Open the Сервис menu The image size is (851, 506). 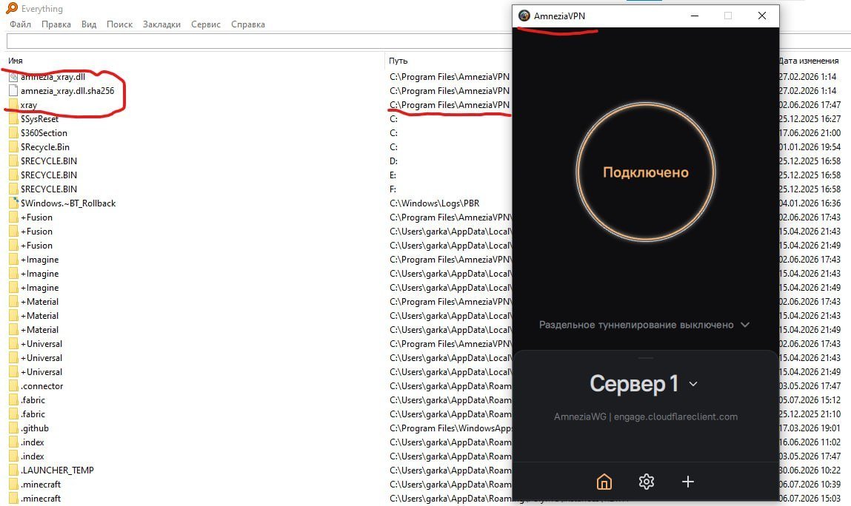(x=206, y=24)
